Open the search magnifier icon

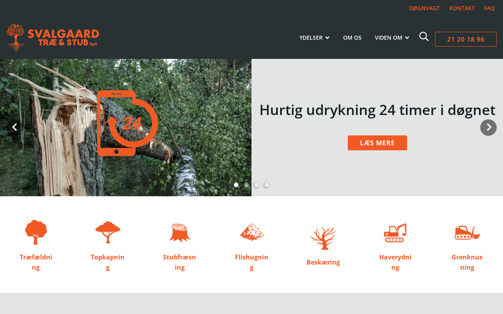pyautogui.click(x=424, y=37)
